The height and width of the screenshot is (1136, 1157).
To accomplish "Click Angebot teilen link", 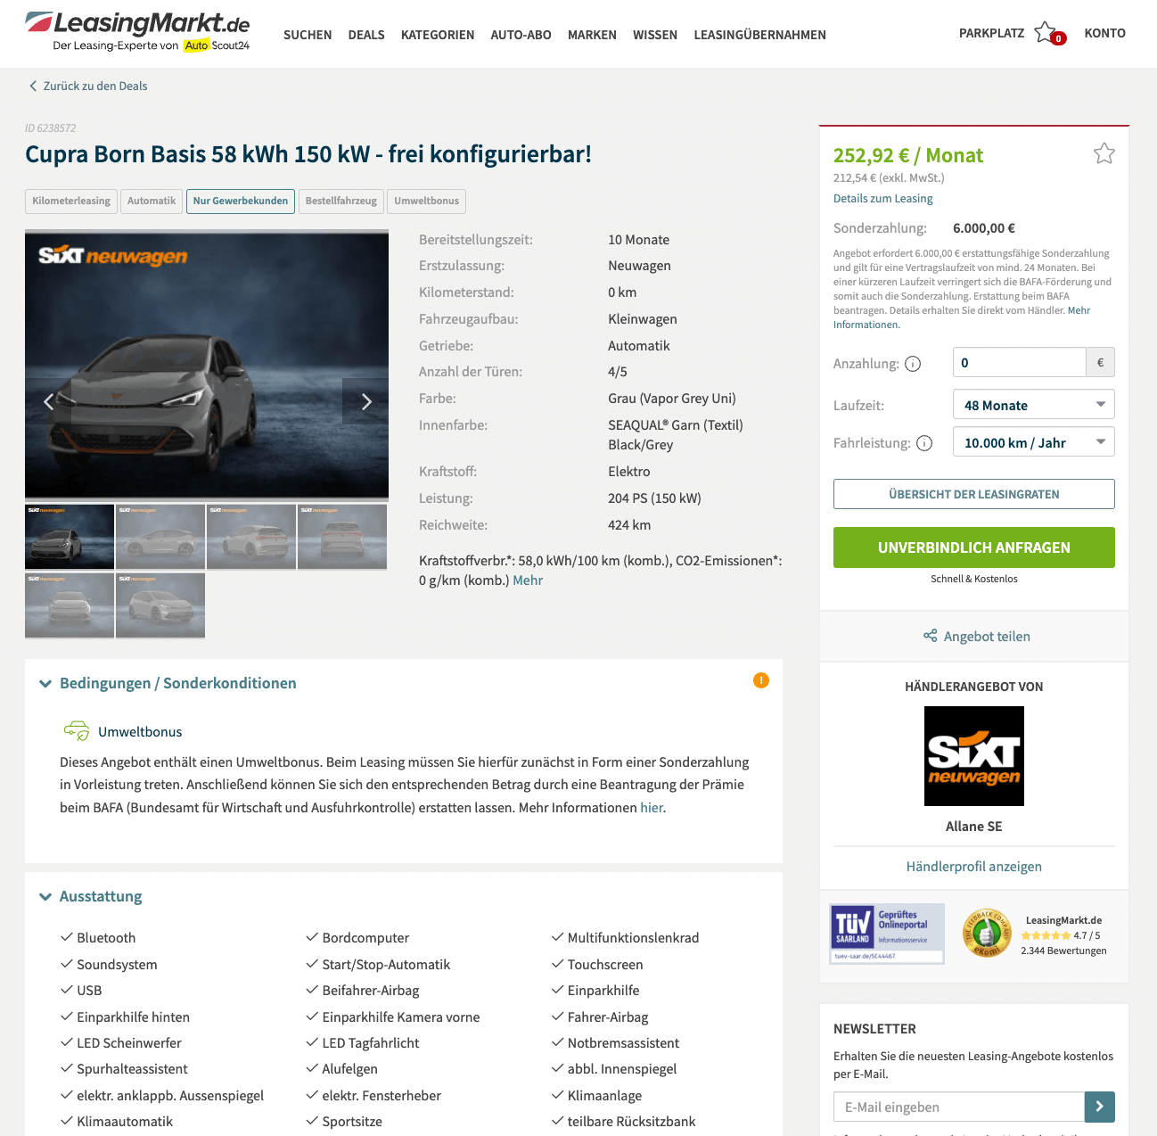I will click(x=987, y=636).
